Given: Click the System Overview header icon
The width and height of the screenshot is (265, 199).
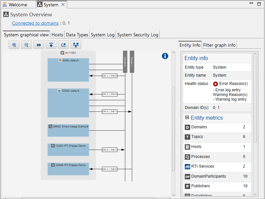Looking at the screenshot, I should 6,15.
